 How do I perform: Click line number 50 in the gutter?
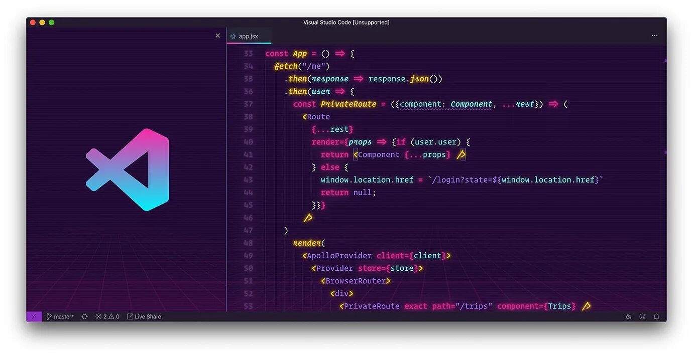(248, 268)
